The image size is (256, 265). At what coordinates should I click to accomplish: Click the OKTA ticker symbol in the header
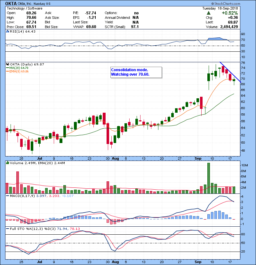tap(11, 4)
